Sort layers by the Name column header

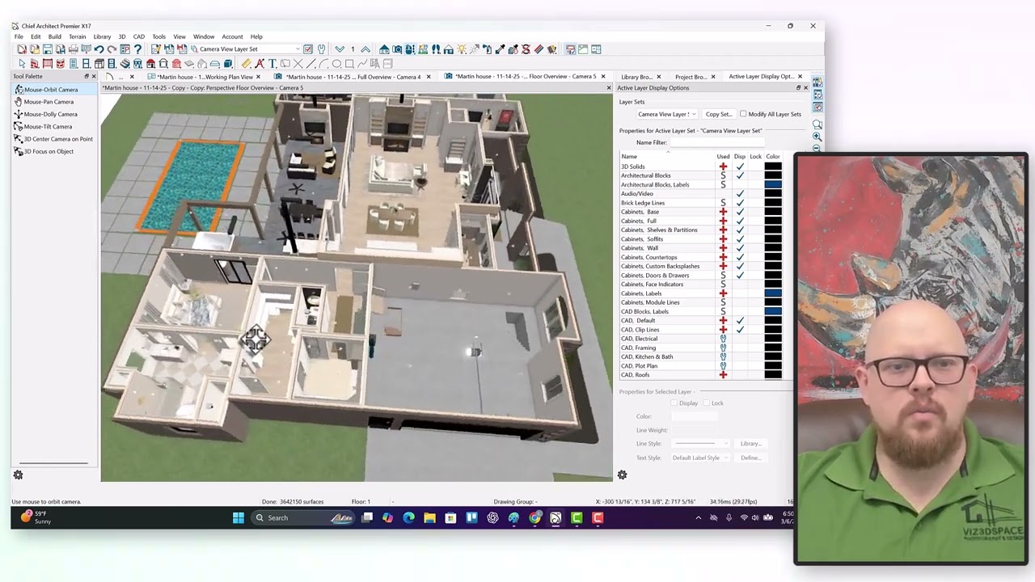tap(629, 156)
